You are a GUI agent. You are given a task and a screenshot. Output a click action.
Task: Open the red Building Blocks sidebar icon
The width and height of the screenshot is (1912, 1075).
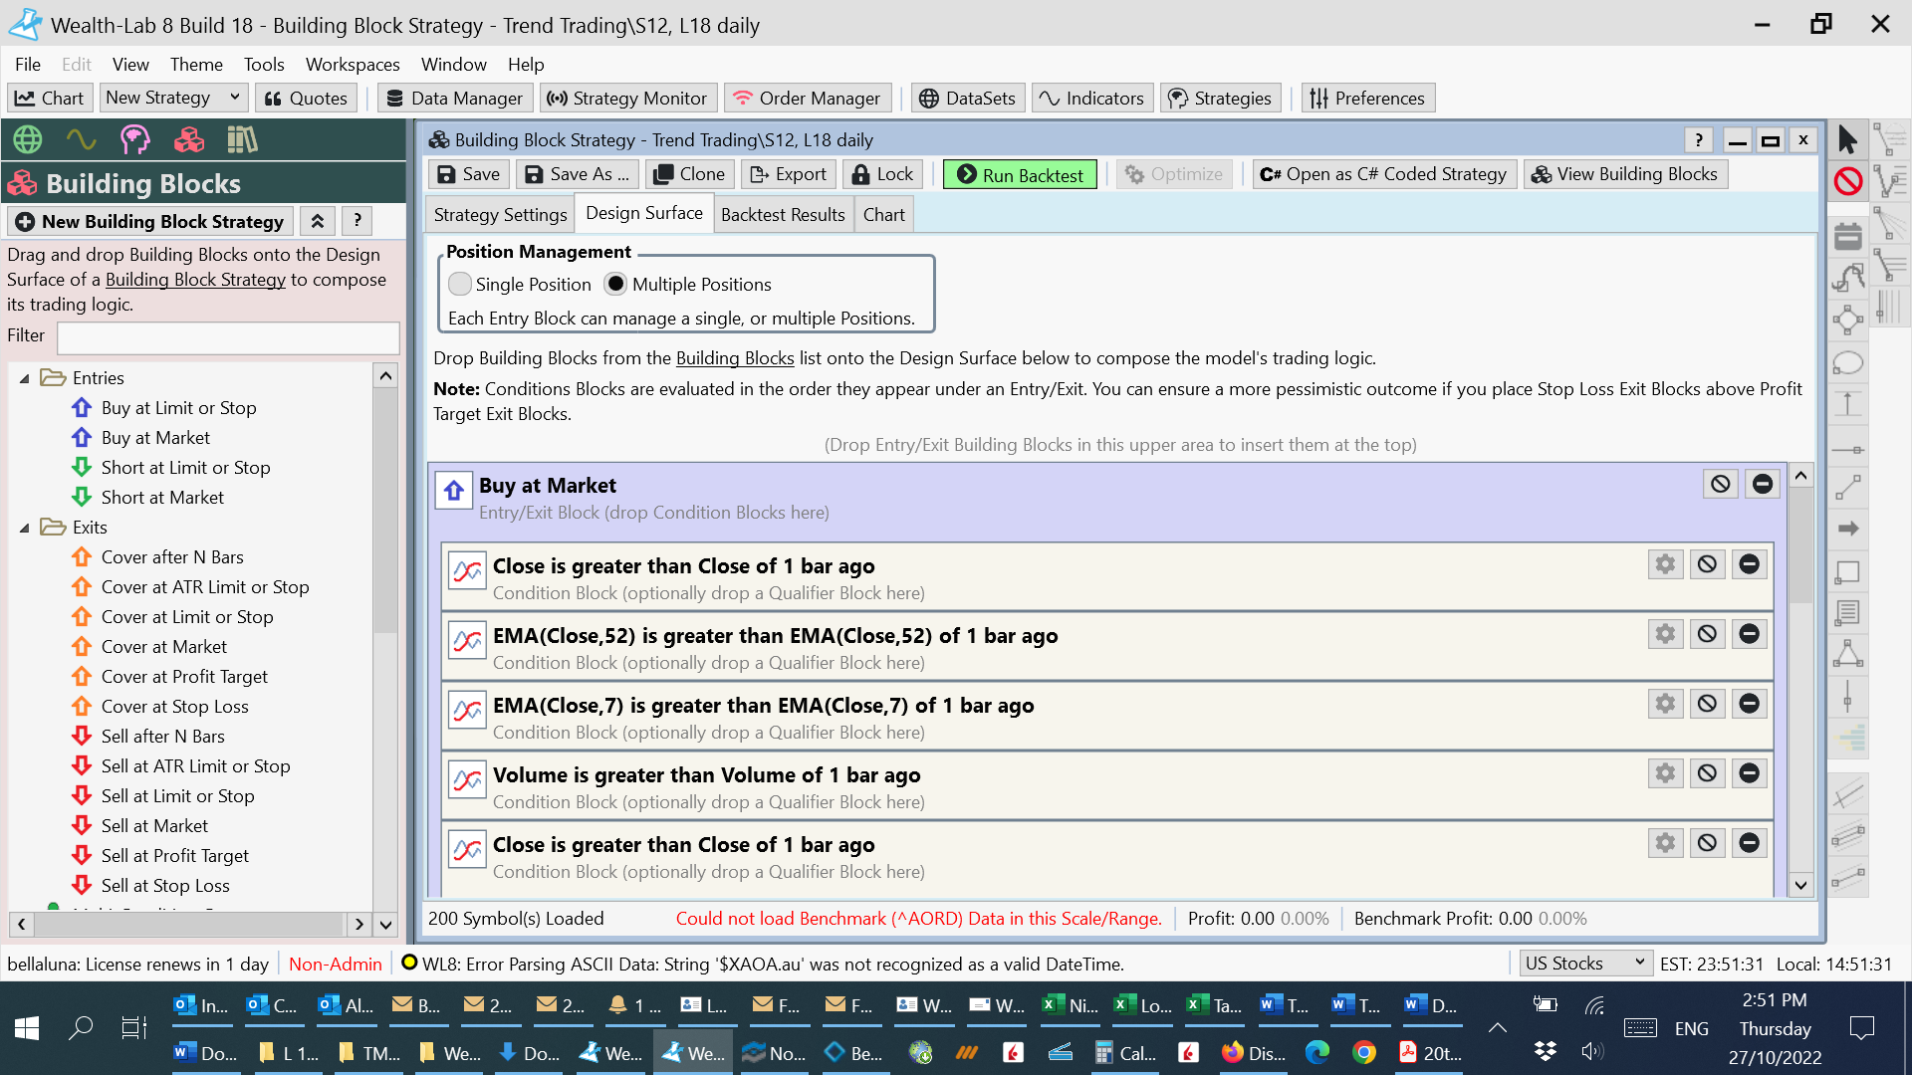pyautogui.click(x=189, y=139)
